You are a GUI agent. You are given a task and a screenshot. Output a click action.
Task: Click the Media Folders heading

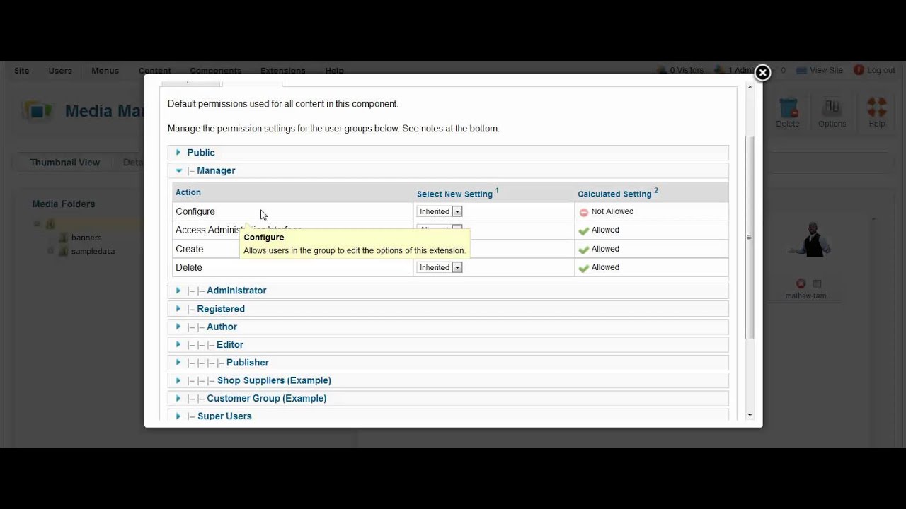[63, 204]
